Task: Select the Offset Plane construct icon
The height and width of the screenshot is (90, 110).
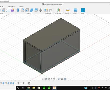Action: [x=59, y=10]
